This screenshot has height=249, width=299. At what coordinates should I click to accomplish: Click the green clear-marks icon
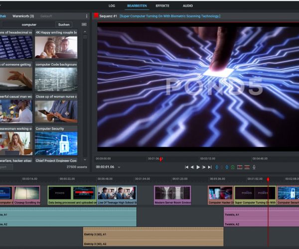click(233, 167)
